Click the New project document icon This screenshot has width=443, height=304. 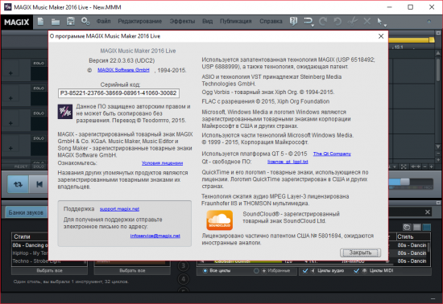41,22
